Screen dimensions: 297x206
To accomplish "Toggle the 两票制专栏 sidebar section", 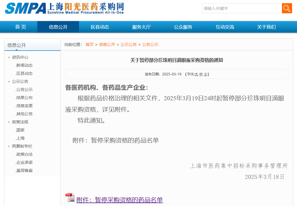I will pos(22,146).
